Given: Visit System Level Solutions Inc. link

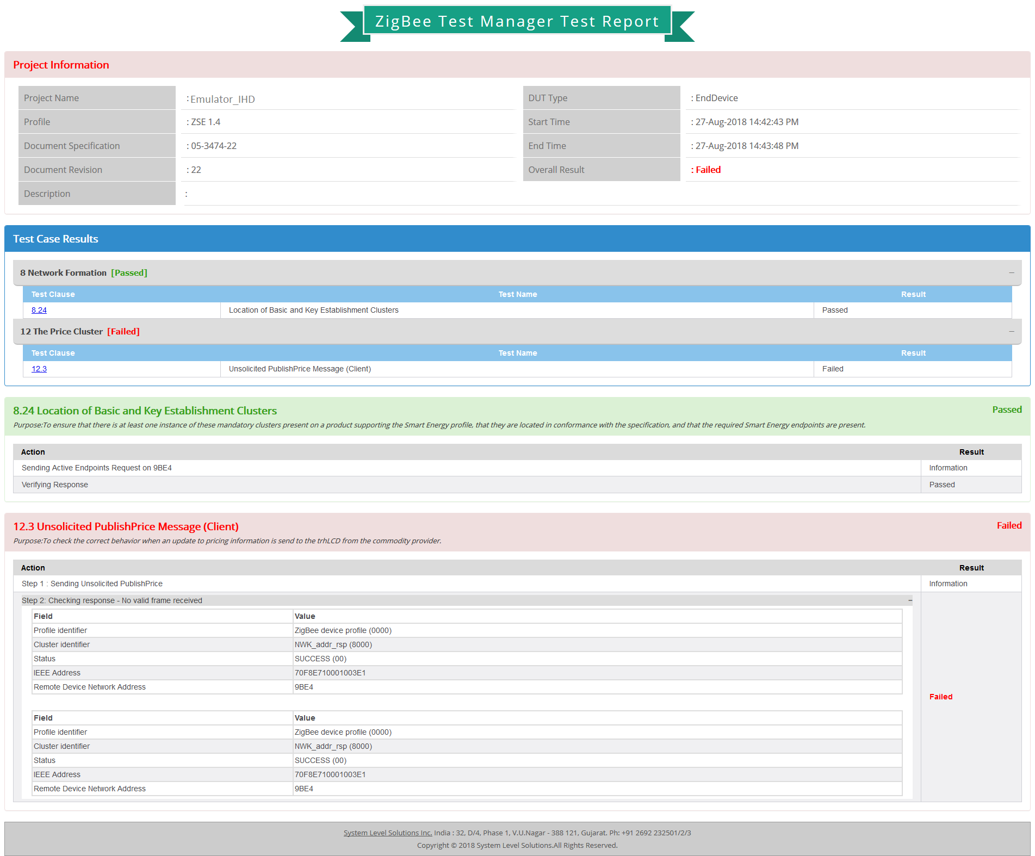Looking at the screenshot, I should coord(388,833).
